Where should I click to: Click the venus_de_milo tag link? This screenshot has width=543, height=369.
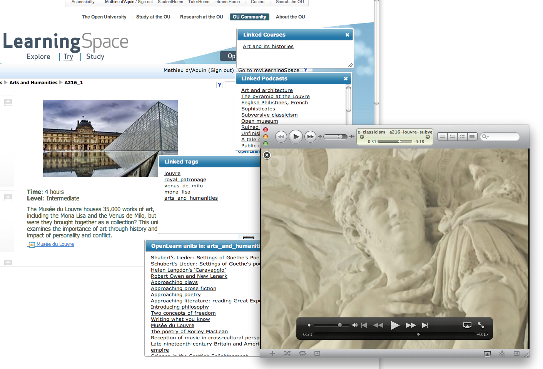tap(183, 186)
